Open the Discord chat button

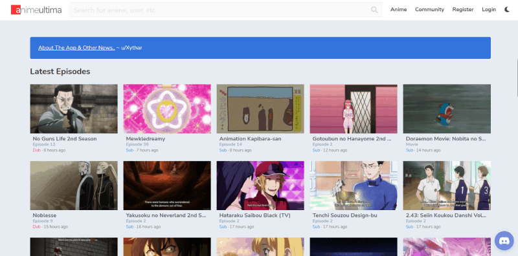pyautogui.click(x=504, y=241)
